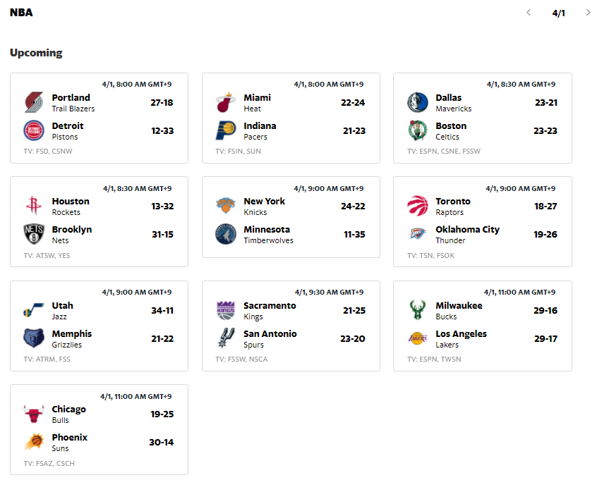
Task: Click the Chicago Bulls vs Suns game time
Action: tap(136, 396)
